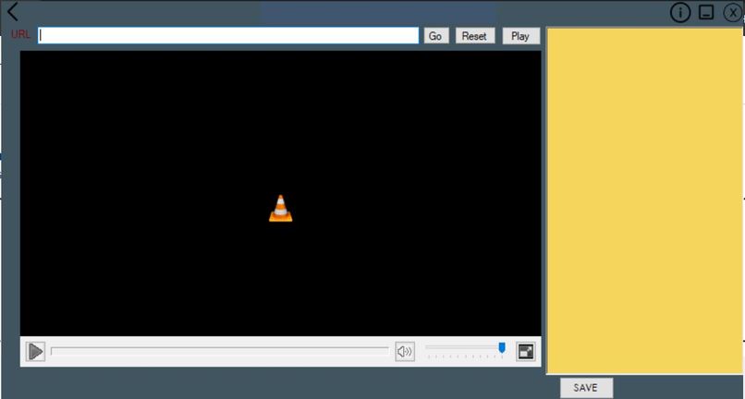The width and height of the screenshot is (745, 399).
Task: Open the info circle icon
Action: click(680, 13)
